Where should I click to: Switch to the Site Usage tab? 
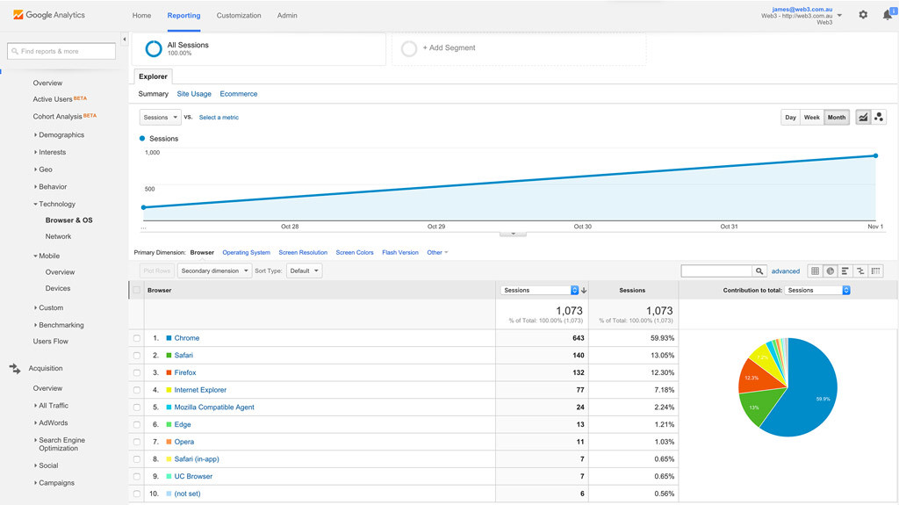tap(194, 94)
